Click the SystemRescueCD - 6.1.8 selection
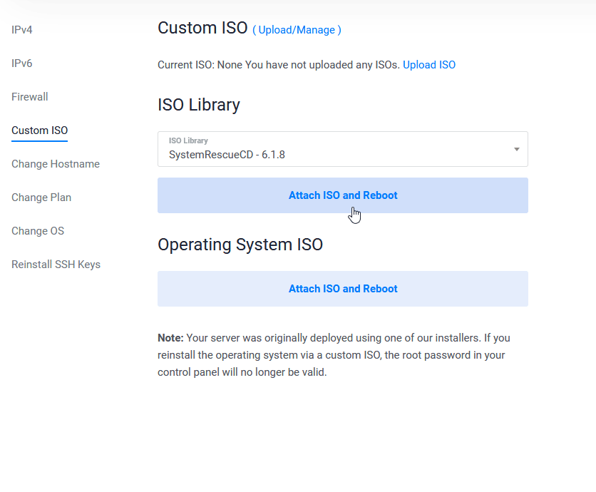596x492 pixels. coord(227,154)
